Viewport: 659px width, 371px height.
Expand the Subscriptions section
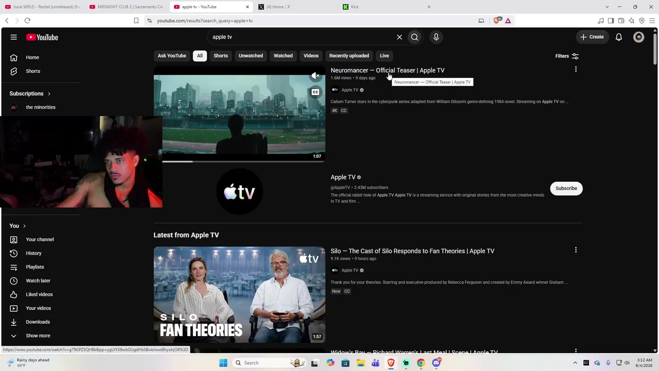pos(30,94)
